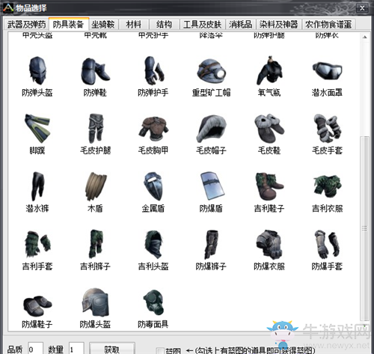Open the 坐骑鞍 saddles tab

click(102, 25)
